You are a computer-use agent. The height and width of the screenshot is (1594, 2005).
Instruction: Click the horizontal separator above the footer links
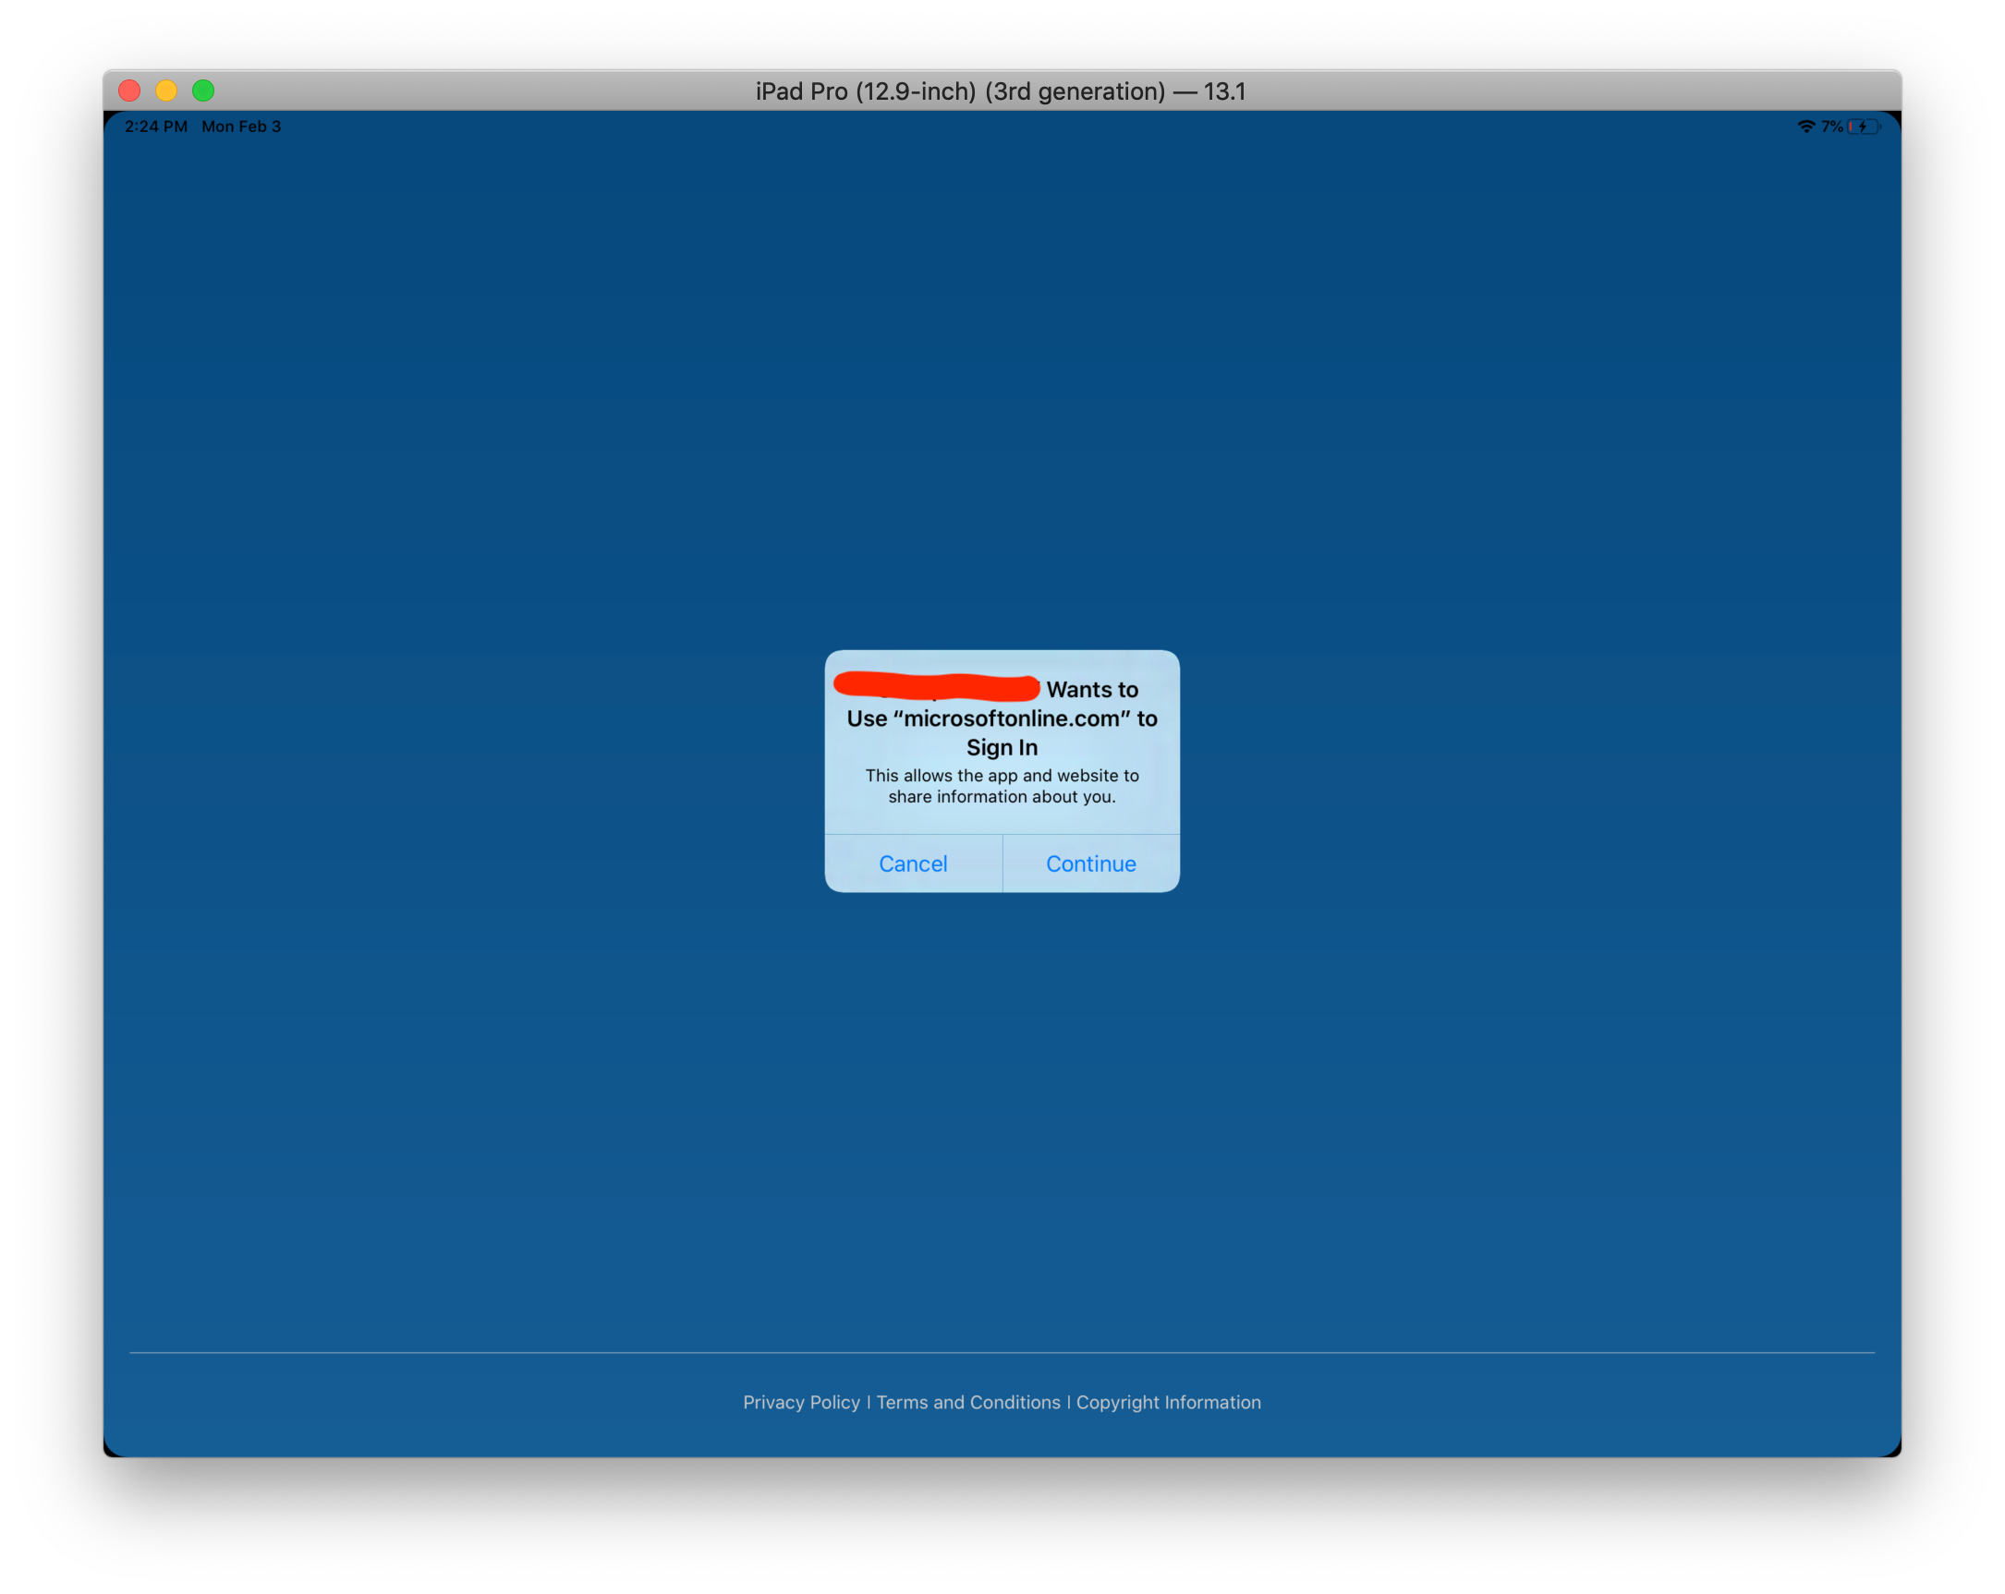(1002, 1351)
